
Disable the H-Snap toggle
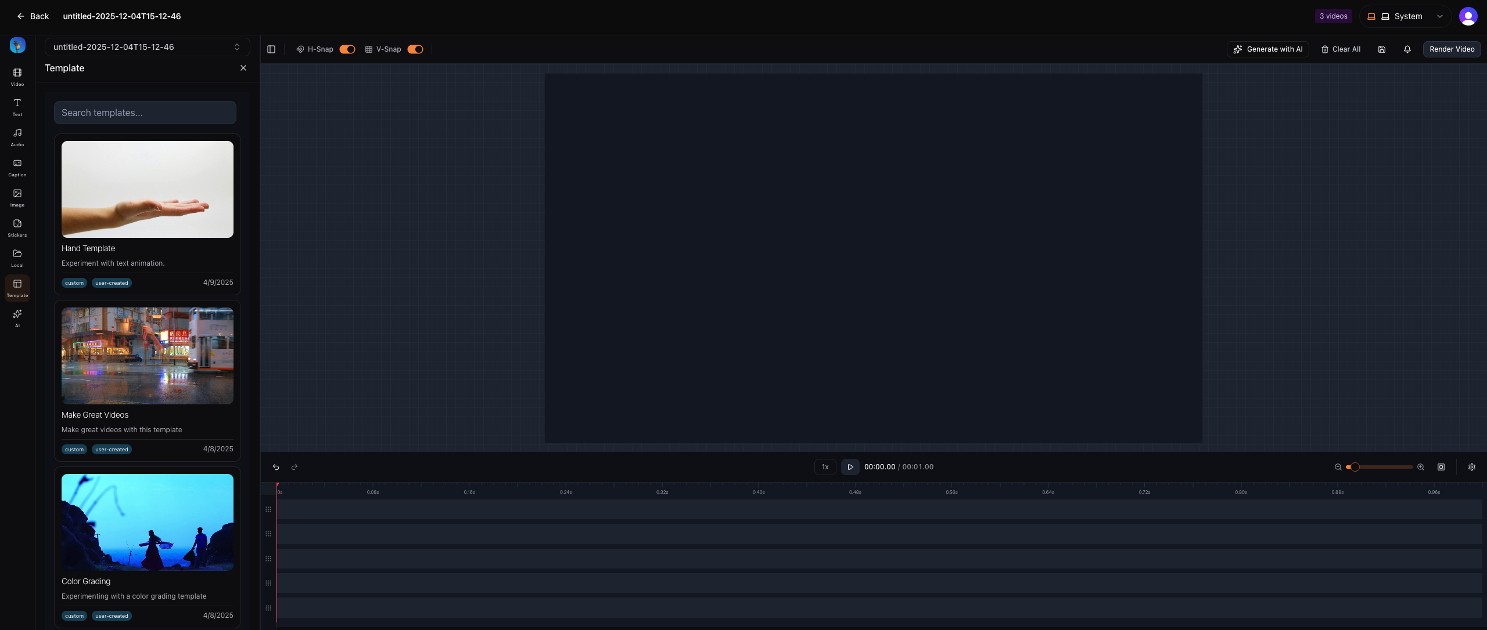[x=347, y=49]
